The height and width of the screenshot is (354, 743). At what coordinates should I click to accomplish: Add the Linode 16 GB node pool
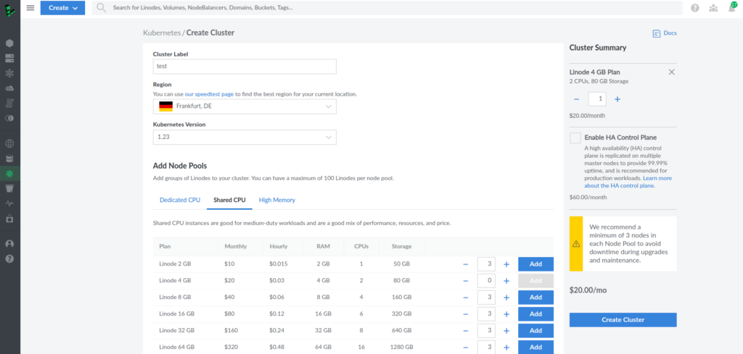coord(535,314)
